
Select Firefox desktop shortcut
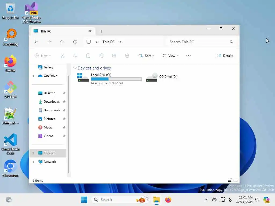click(10, 63)
